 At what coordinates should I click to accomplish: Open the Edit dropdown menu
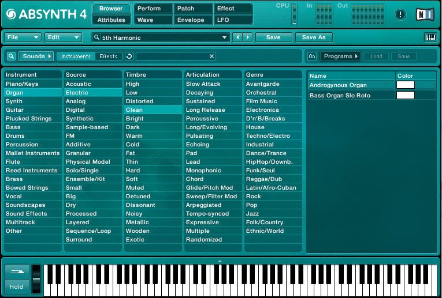(63, 37)
